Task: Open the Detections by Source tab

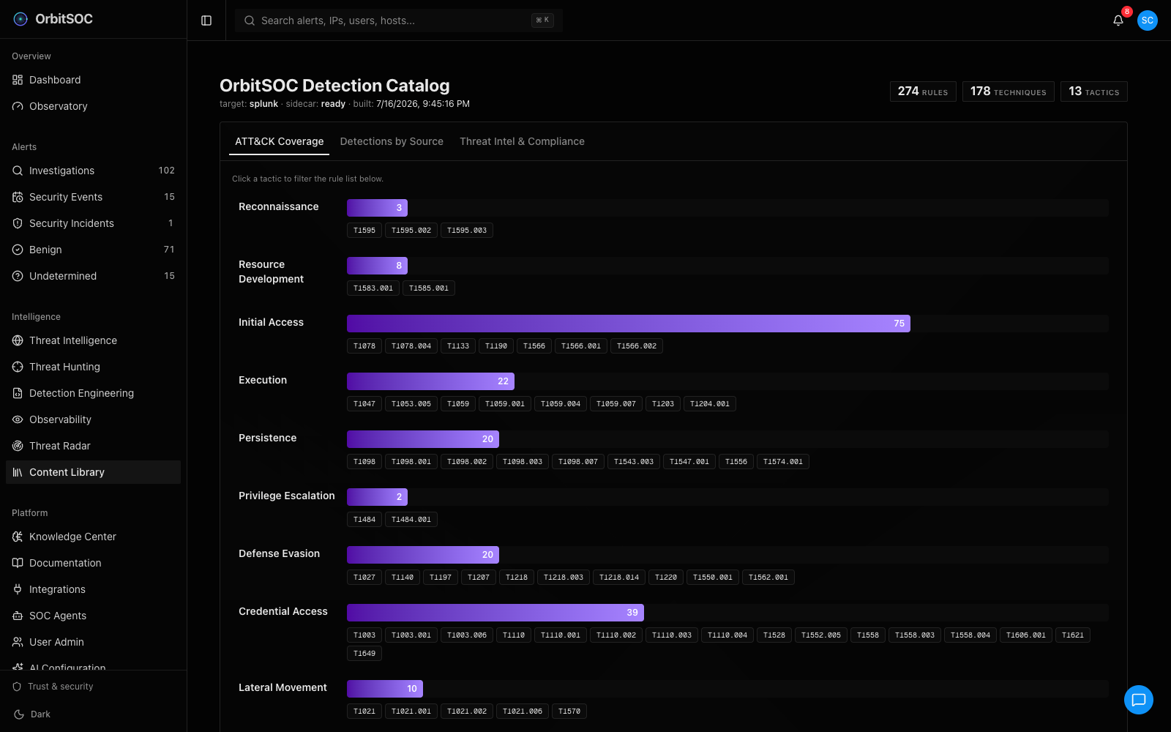Action: [392, 141]
